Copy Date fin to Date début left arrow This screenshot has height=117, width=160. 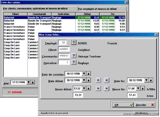point(106,80)
